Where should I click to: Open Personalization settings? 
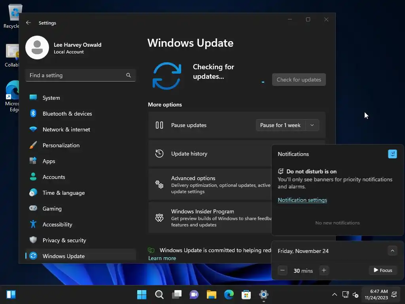pos(81,145)
